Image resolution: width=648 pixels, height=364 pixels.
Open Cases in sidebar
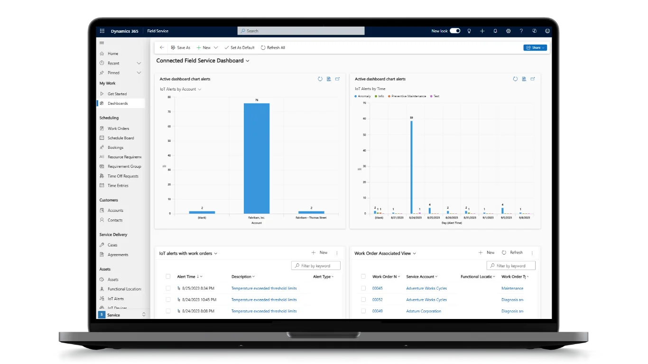tap(112, 245)
